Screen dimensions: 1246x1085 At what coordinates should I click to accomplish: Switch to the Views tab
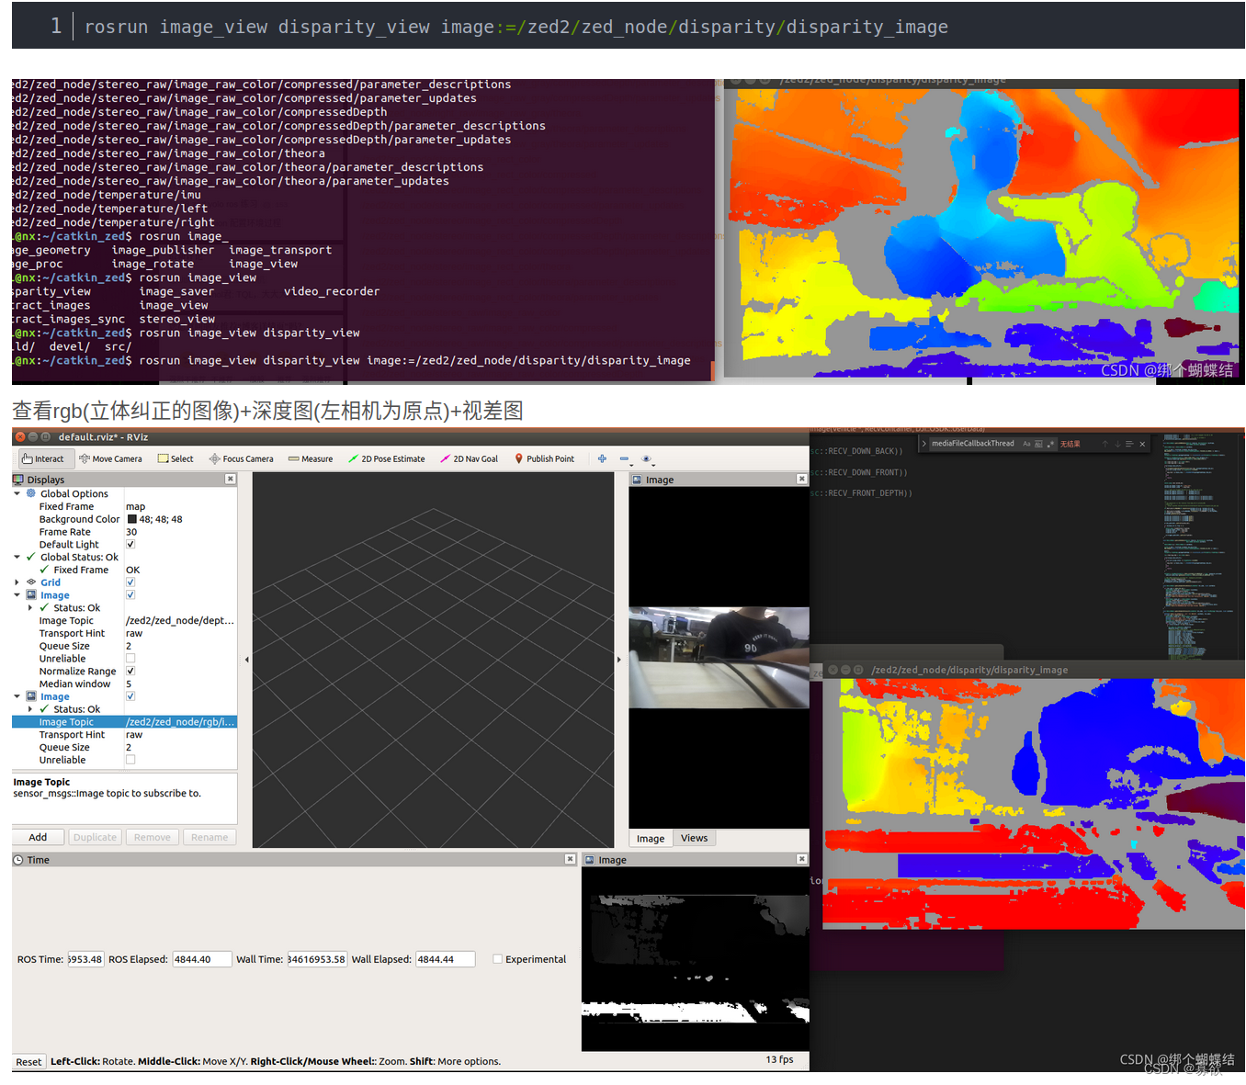pos(694,837)
